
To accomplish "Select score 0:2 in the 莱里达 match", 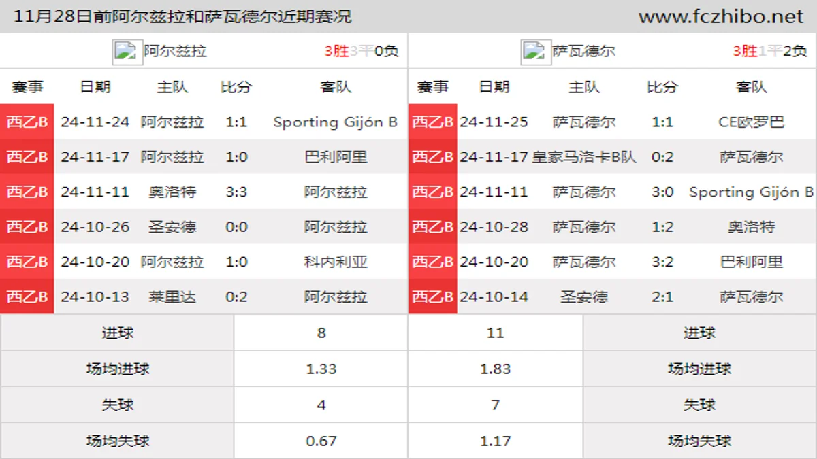I will [236, 297].
